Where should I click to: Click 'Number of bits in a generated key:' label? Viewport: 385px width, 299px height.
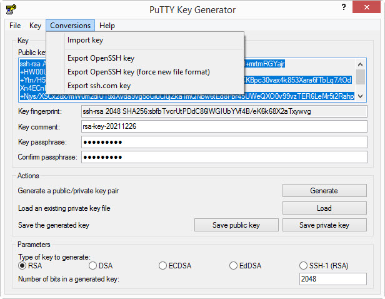tap(69, 279)
